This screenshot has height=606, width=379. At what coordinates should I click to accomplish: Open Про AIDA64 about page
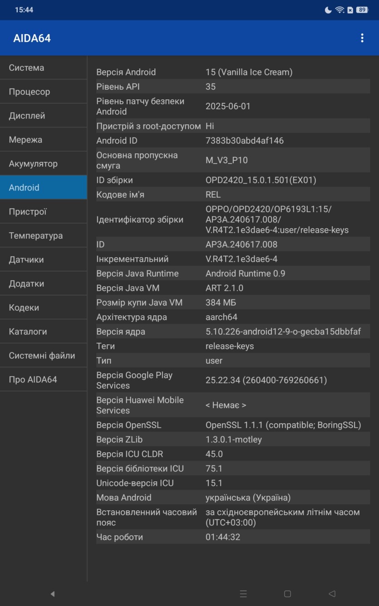pos(43,380)
